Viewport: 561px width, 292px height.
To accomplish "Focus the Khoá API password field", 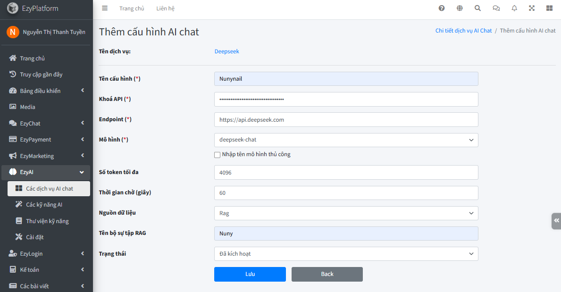I will [346, 99].
